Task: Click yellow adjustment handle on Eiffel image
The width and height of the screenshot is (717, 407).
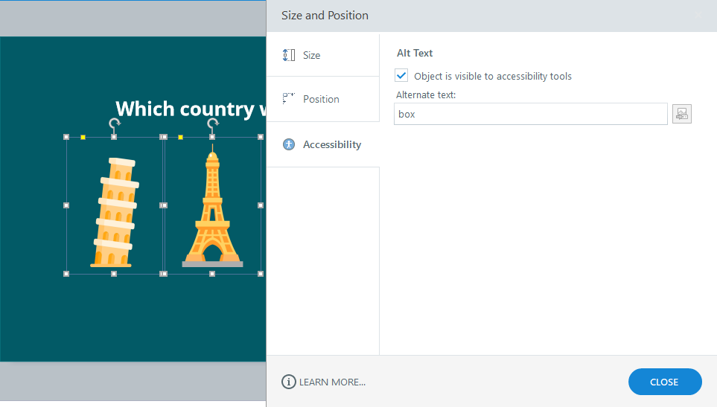Action: pyautogui.click(x=181, y=138)
